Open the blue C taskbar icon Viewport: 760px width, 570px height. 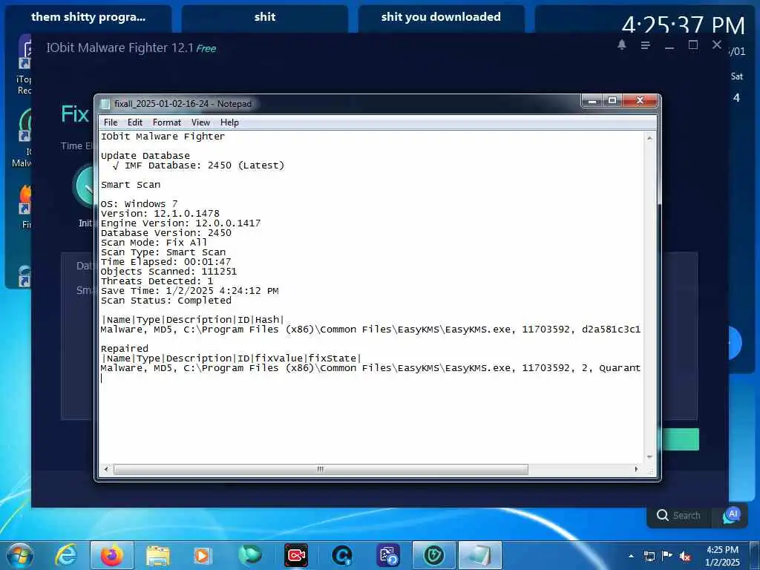(342, 555)
